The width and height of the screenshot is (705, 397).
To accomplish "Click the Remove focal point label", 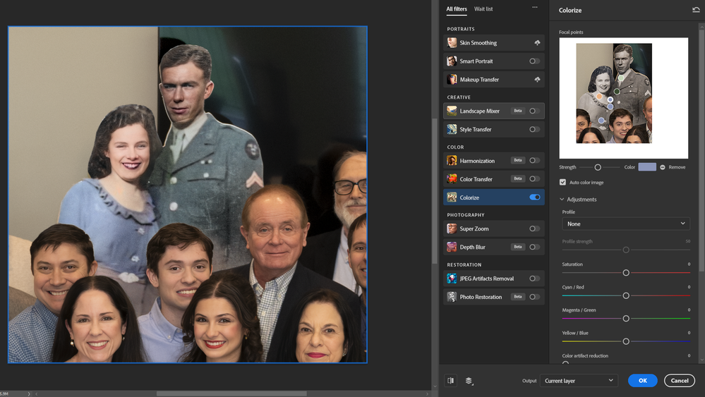I will tap(677, 167).
